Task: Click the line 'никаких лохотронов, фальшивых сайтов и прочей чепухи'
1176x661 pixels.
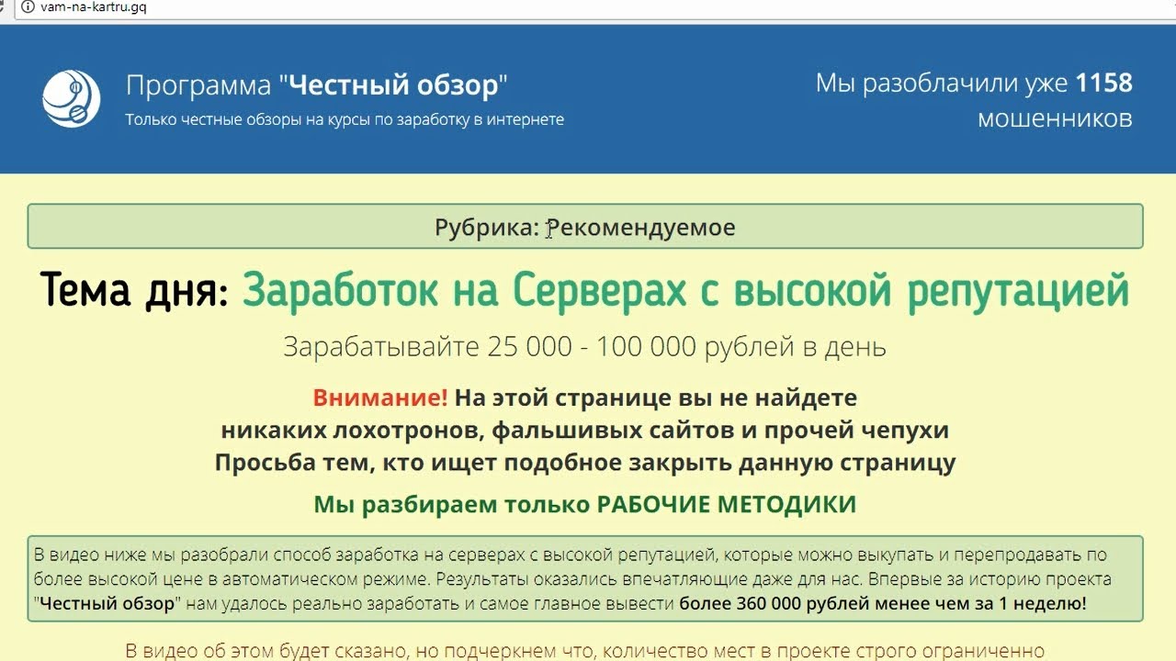Action: click(585, 430)
